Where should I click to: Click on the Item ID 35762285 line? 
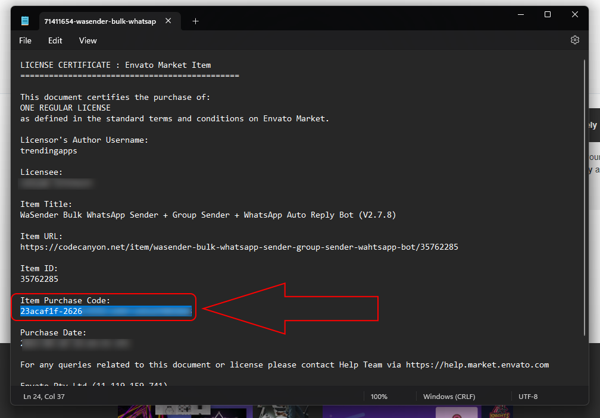tap(39, 279)
